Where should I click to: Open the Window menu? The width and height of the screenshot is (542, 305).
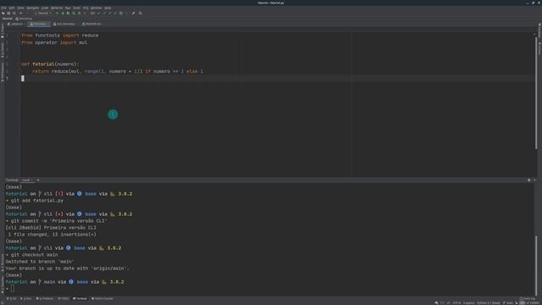pyautogui.click(x=96, y=8)
